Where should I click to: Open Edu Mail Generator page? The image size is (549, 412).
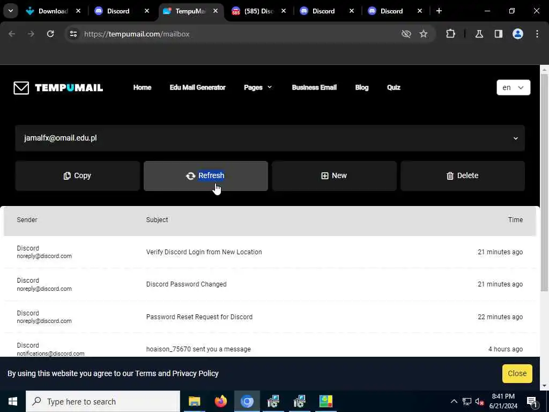197,87
